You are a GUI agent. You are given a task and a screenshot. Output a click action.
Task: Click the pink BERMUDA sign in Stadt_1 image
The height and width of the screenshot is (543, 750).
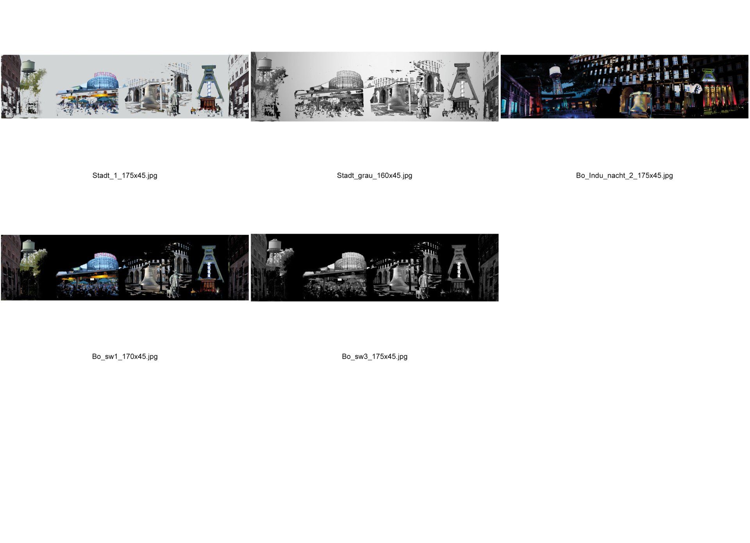105,75
